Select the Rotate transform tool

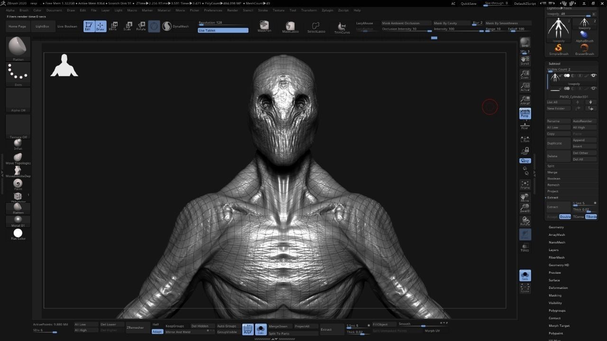pyautogui.click(x=141, y=27)
